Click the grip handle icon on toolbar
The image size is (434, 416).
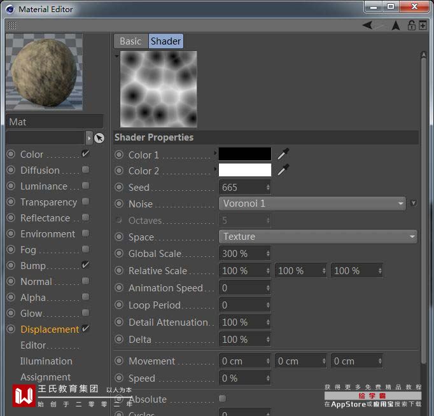(12, 25)
